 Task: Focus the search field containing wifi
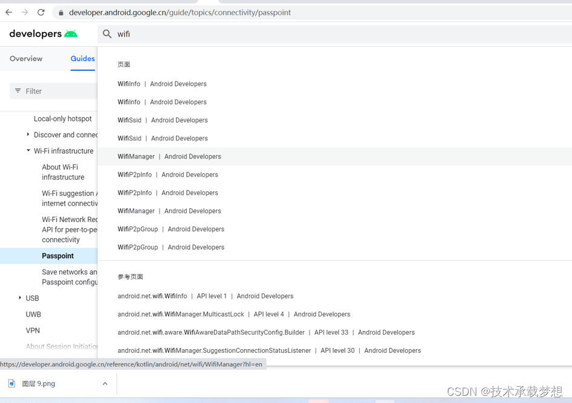point(334,34)
